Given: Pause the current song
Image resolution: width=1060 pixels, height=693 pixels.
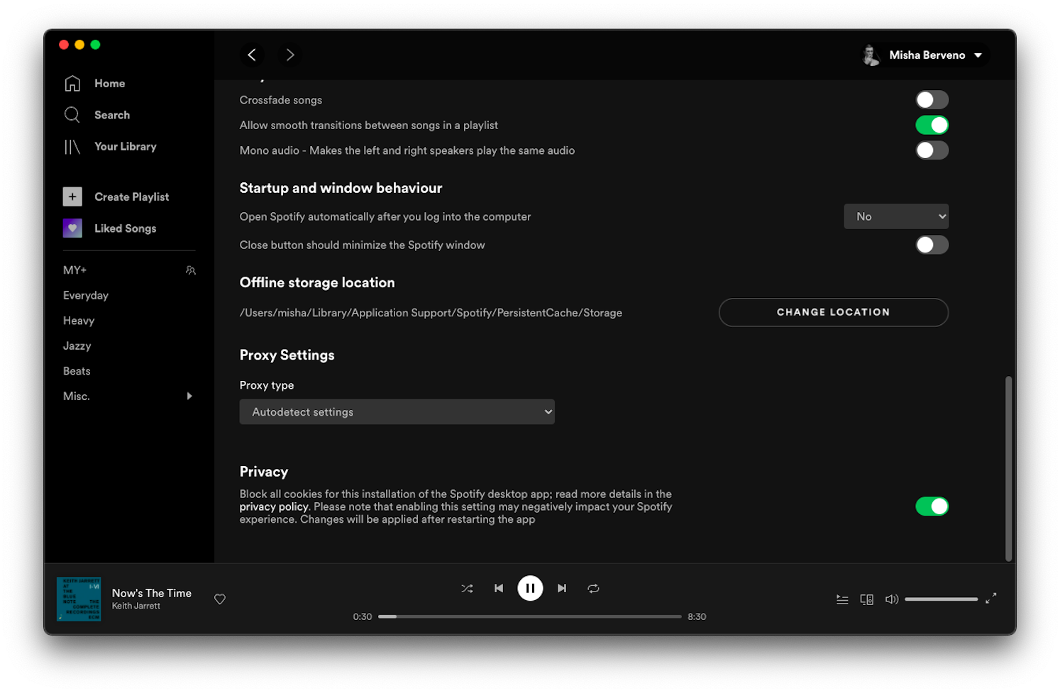Looking at the screenshot, I should (x=530, y=588).
